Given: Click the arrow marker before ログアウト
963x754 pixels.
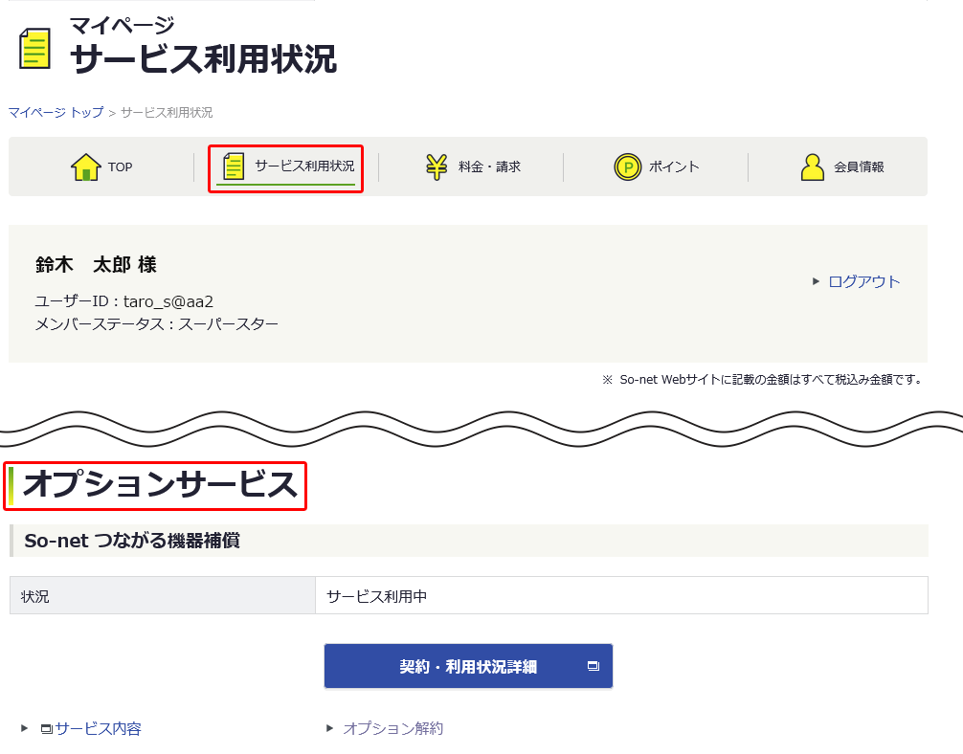Looking at the screenshot, I should (x=817, y=281).
